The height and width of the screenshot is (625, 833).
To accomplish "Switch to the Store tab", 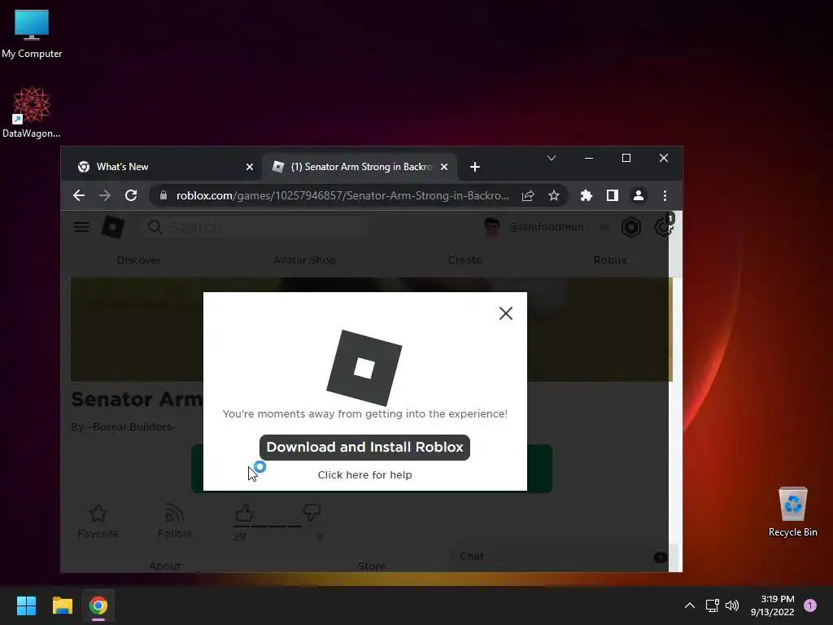I will coord(371,566).
